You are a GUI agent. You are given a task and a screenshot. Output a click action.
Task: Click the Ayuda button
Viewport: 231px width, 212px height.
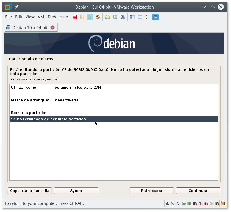point(76,191)
